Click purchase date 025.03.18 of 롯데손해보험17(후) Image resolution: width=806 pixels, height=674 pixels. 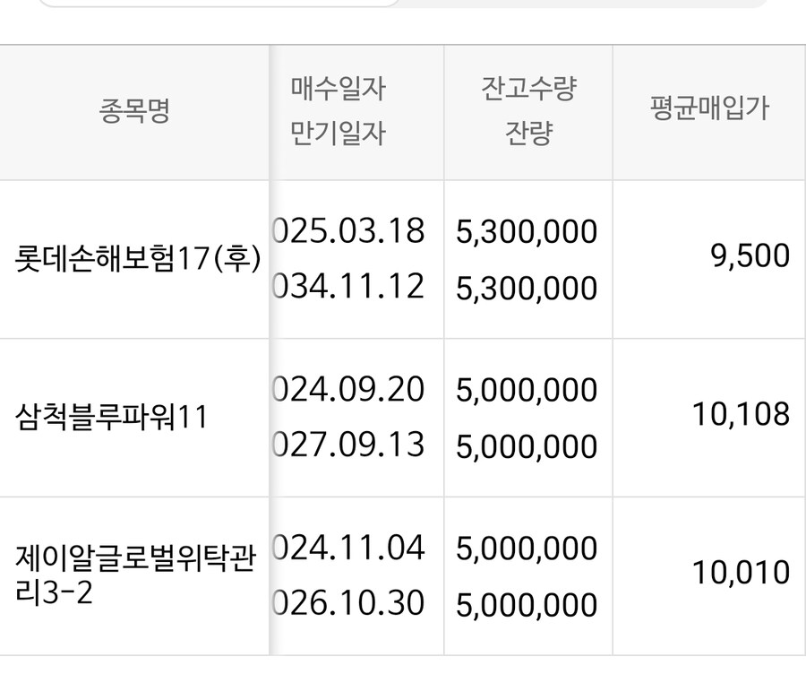(347, 230)
